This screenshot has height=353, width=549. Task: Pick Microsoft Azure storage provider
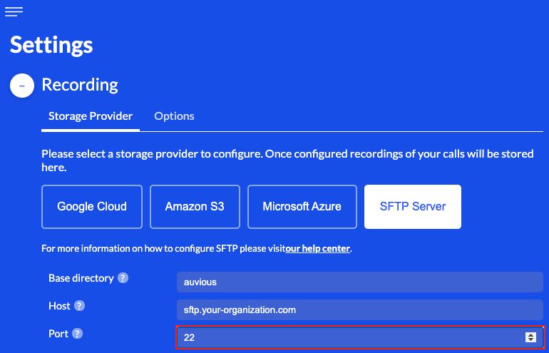click(302, 207)
